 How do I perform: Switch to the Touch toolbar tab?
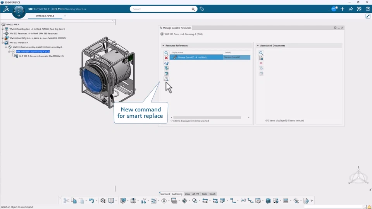pyautogui.click(x=212, y=194)
